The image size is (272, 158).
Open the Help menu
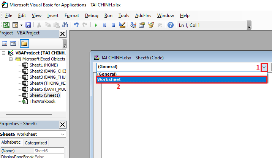(x=185, y=15)
